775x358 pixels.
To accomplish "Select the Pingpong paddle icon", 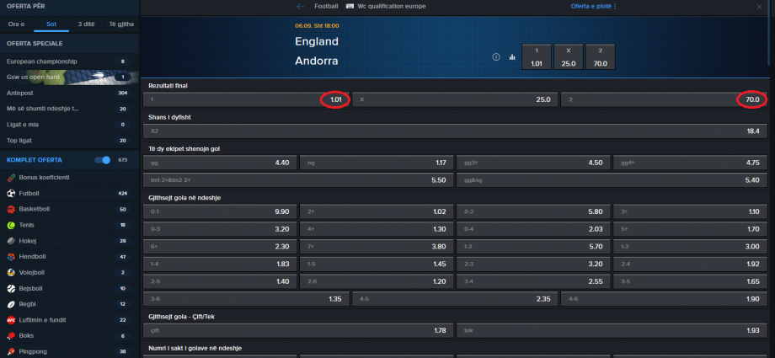I will (x=11, y=351).
